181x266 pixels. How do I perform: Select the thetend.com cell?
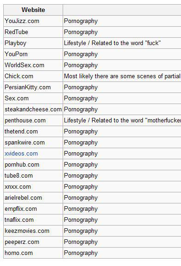pos(33,132)
